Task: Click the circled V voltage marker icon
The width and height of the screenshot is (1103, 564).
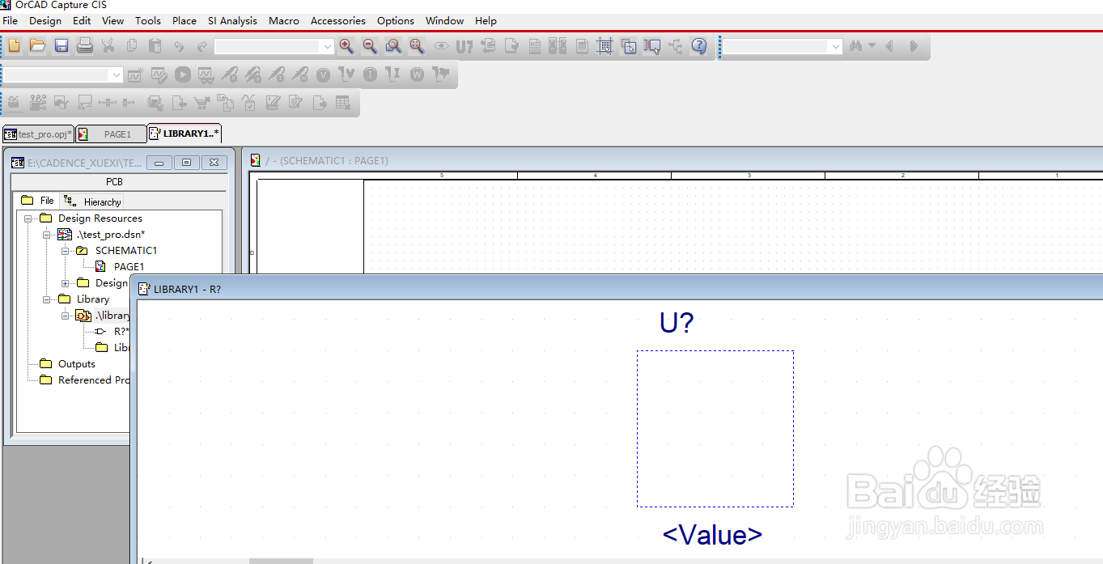Action: pyautogui.click(x=324, y=74)
